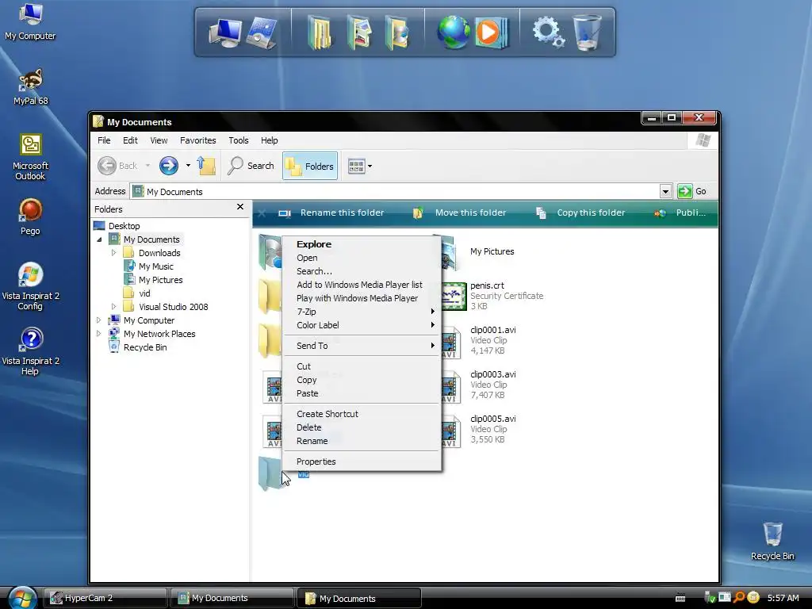Expand 7-Zip submenu
The width and height of the screenshot is (812, 609).
pyautogui.click(x=362, y=311)
